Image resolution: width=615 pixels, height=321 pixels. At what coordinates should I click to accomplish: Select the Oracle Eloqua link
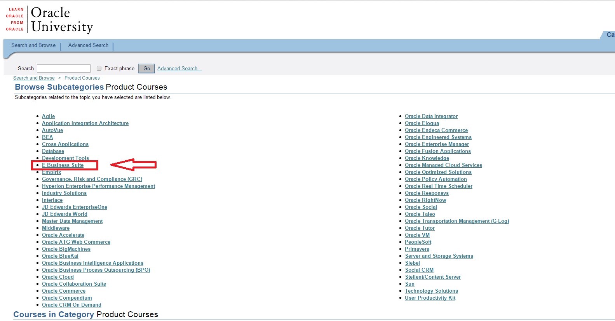click(422, 123)
